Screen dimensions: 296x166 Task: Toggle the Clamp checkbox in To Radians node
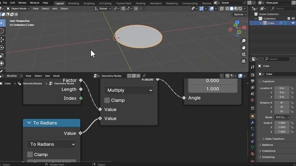click(30, 154)
